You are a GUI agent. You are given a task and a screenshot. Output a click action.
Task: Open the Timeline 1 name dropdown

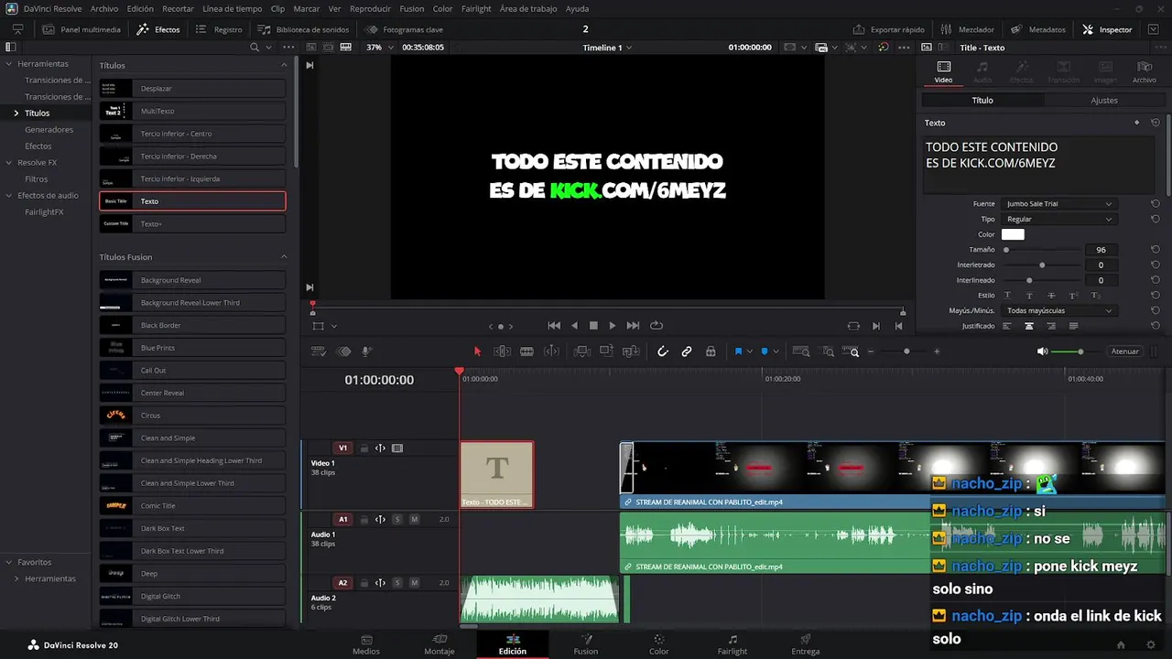[607, 48]
